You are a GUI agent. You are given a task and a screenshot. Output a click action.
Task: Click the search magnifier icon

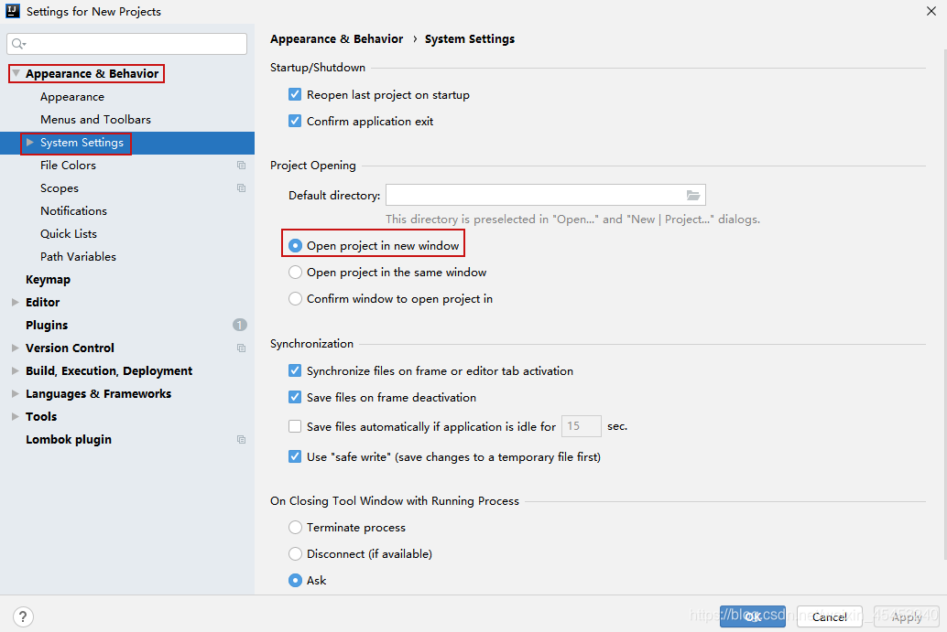point(18,43)
